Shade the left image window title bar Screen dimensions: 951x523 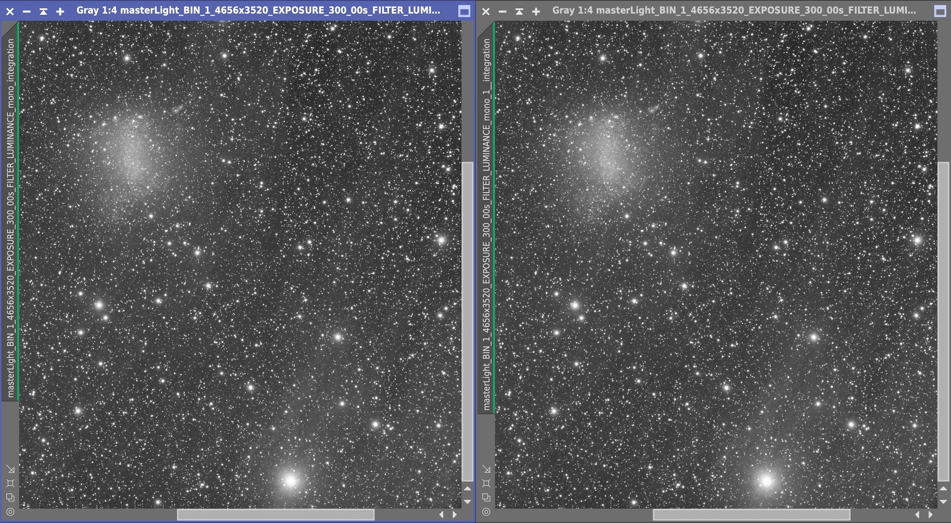(43, 11)
